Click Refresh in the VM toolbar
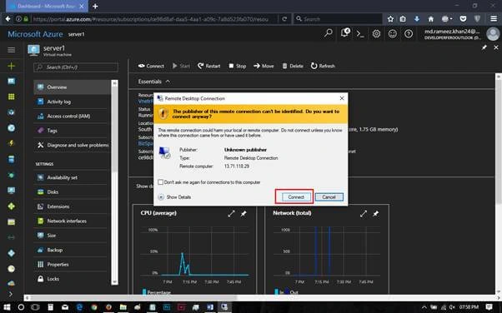Screen dimensions: 502x313 tap(323, 66)
